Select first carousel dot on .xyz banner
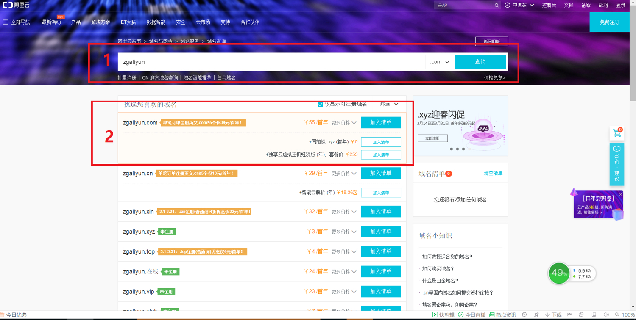The image size is (636, 320). (x=452, y=149)
